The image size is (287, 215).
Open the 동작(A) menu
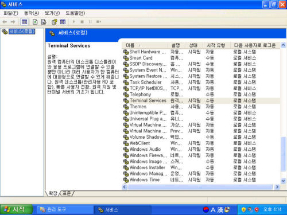coord(32,13)
